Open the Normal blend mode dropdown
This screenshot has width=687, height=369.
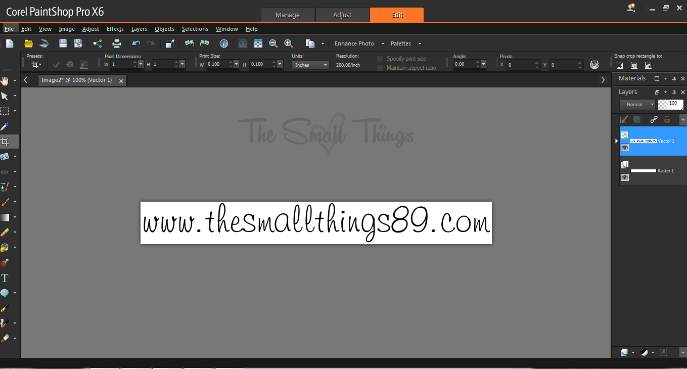point(637,104)
